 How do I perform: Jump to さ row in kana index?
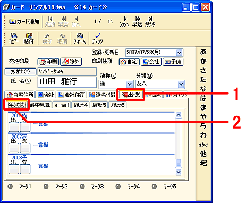pyautogui.click(x=203, y=70)
